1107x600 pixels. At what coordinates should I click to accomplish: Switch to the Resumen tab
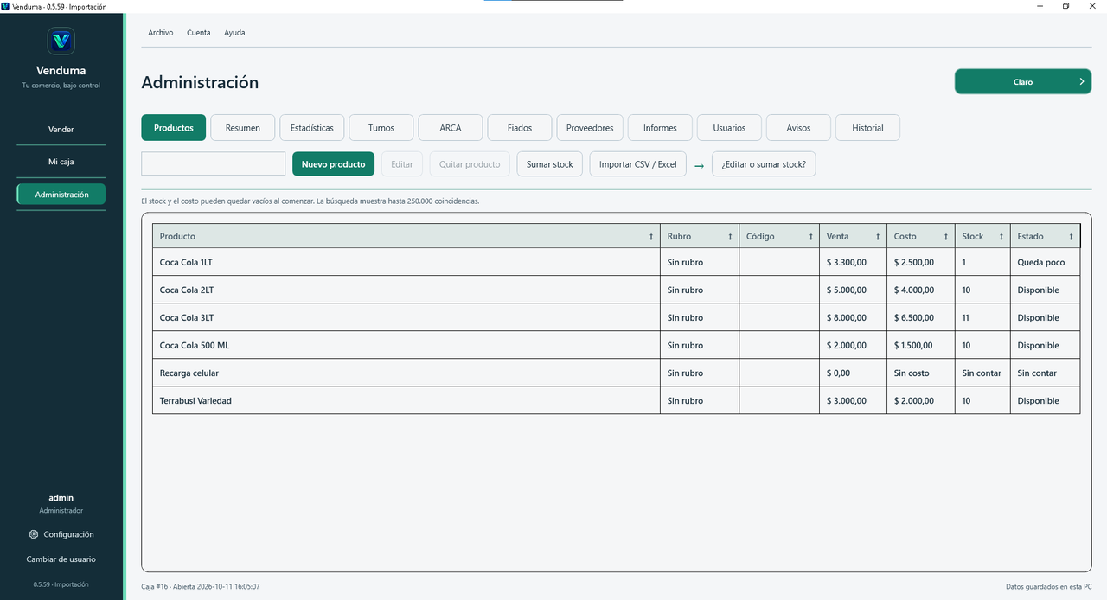point(243,128)
